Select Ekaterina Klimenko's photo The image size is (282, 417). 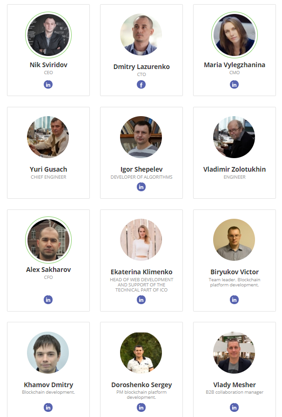click(x=141, y=240)
